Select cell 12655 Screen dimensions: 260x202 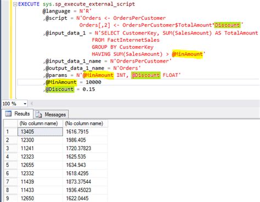(40, 165)
